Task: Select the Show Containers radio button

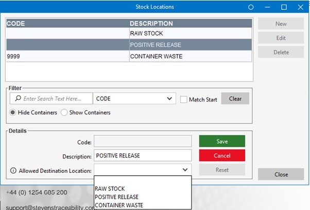Action: 64,113
